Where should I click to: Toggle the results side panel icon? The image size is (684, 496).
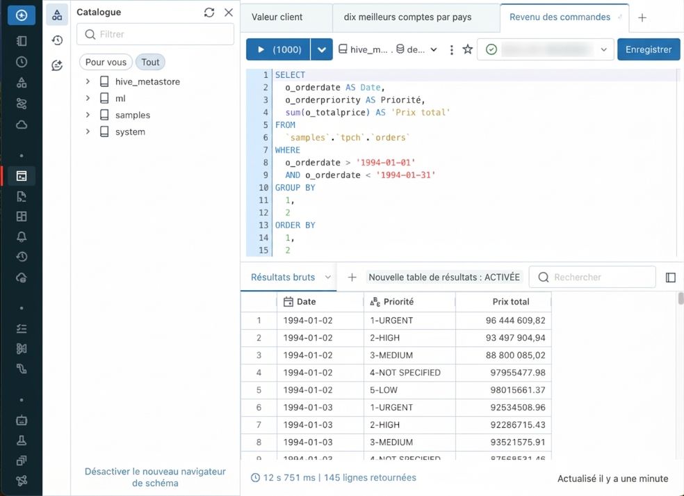(671, 278)
